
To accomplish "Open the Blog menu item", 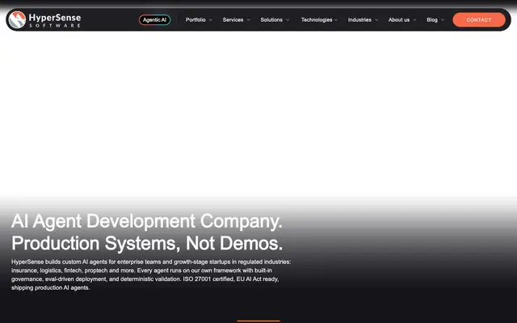I will pos(432,19).
